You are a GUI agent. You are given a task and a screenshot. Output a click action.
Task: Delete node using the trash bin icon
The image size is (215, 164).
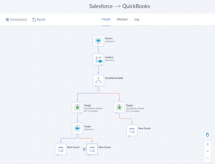pos(84,149)
